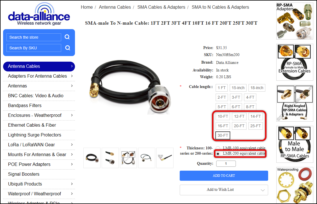Open the Waterproofing products banner
317x204 pixels.
click(x=295, y=185)
